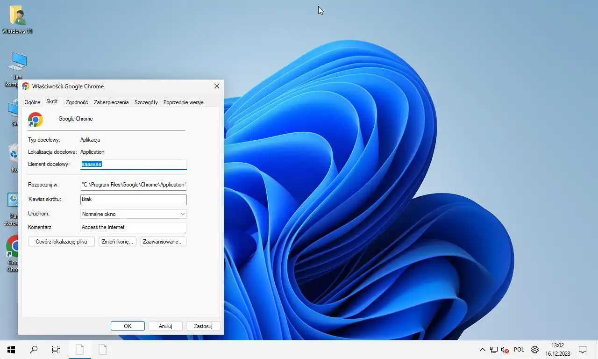
Task: Select the active document icon on taskbar
Action: (x=80, y=349)
